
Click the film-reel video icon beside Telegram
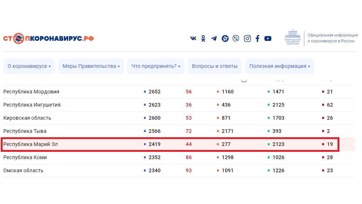[225, 38]
